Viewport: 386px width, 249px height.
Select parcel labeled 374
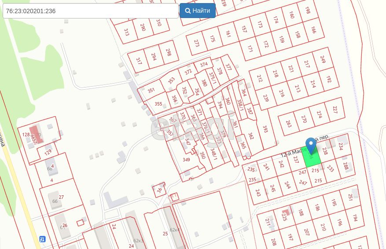click(x=204, y=65)
